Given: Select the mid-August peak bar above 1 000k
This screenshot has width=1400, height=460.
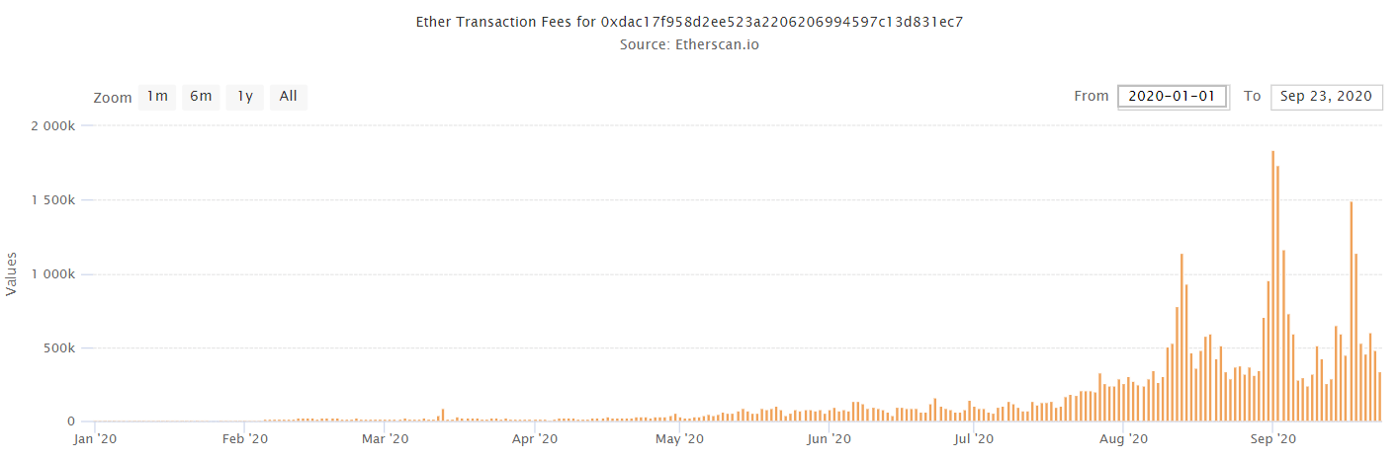Looking at the screenshot, I should 1181,338.
